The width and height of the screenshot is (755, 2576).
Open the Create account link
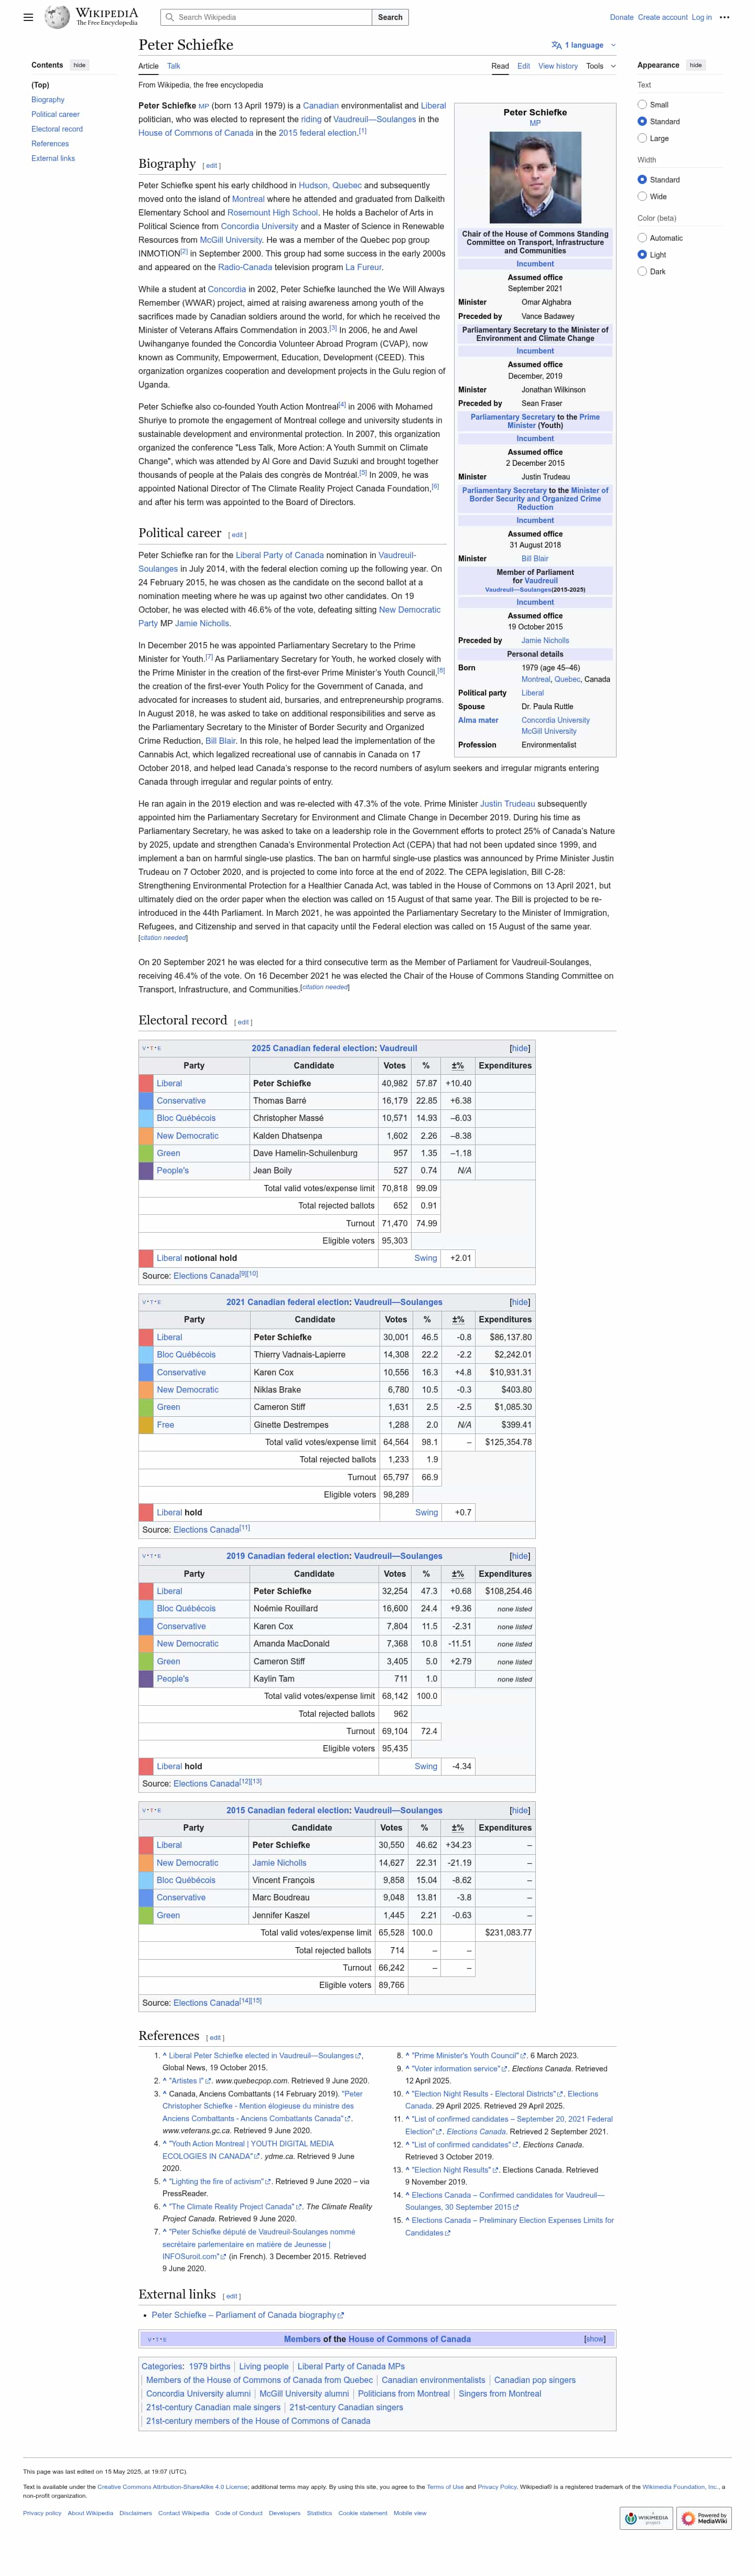[662, 17]
